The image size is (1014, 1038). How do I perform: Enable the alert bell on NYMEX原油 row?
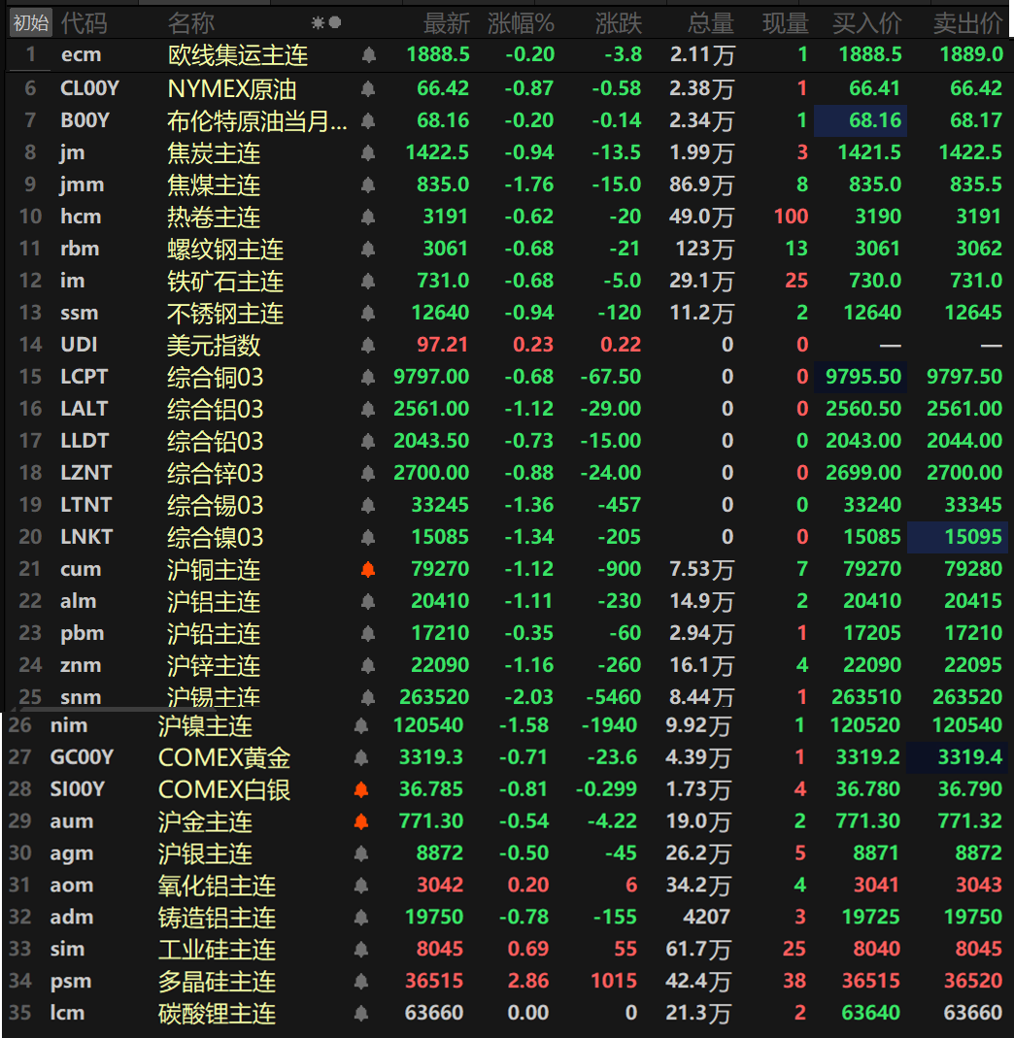pyautogui.click(x=368, y=89)
